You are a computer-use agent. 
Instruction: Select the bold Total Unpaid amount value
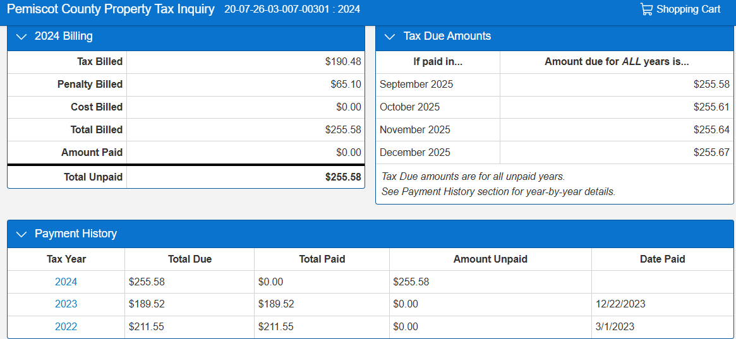[x=343, y=177]
